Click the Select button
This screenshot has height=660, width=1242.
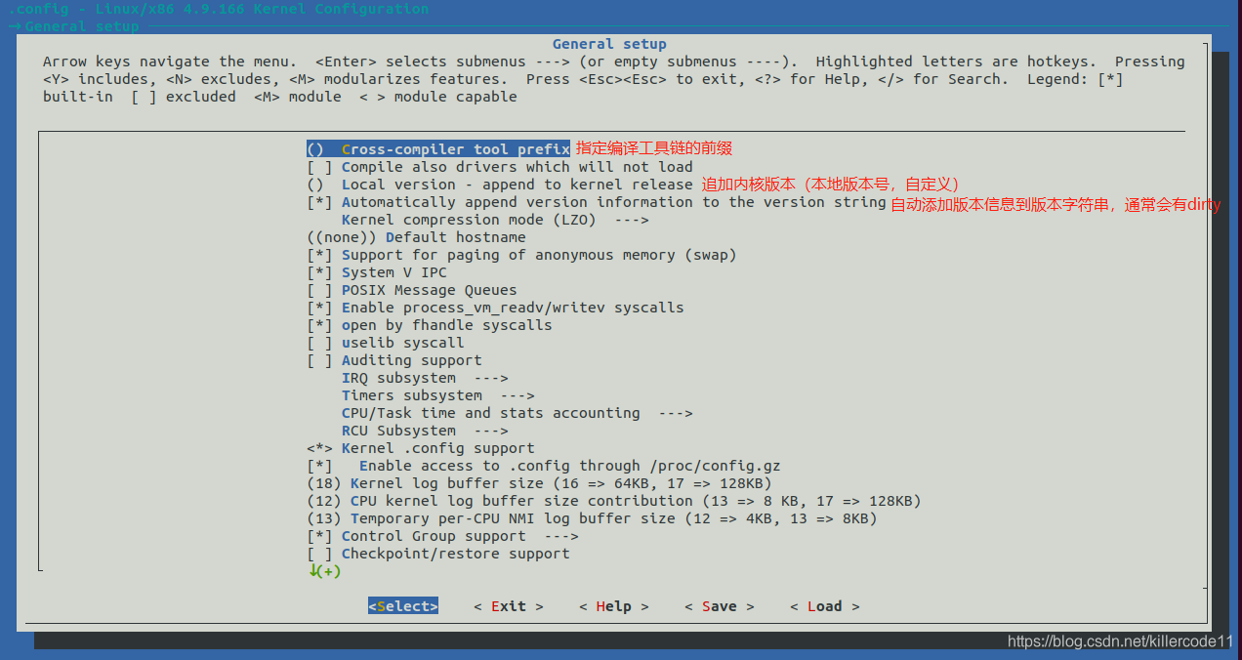click(402, 605)
